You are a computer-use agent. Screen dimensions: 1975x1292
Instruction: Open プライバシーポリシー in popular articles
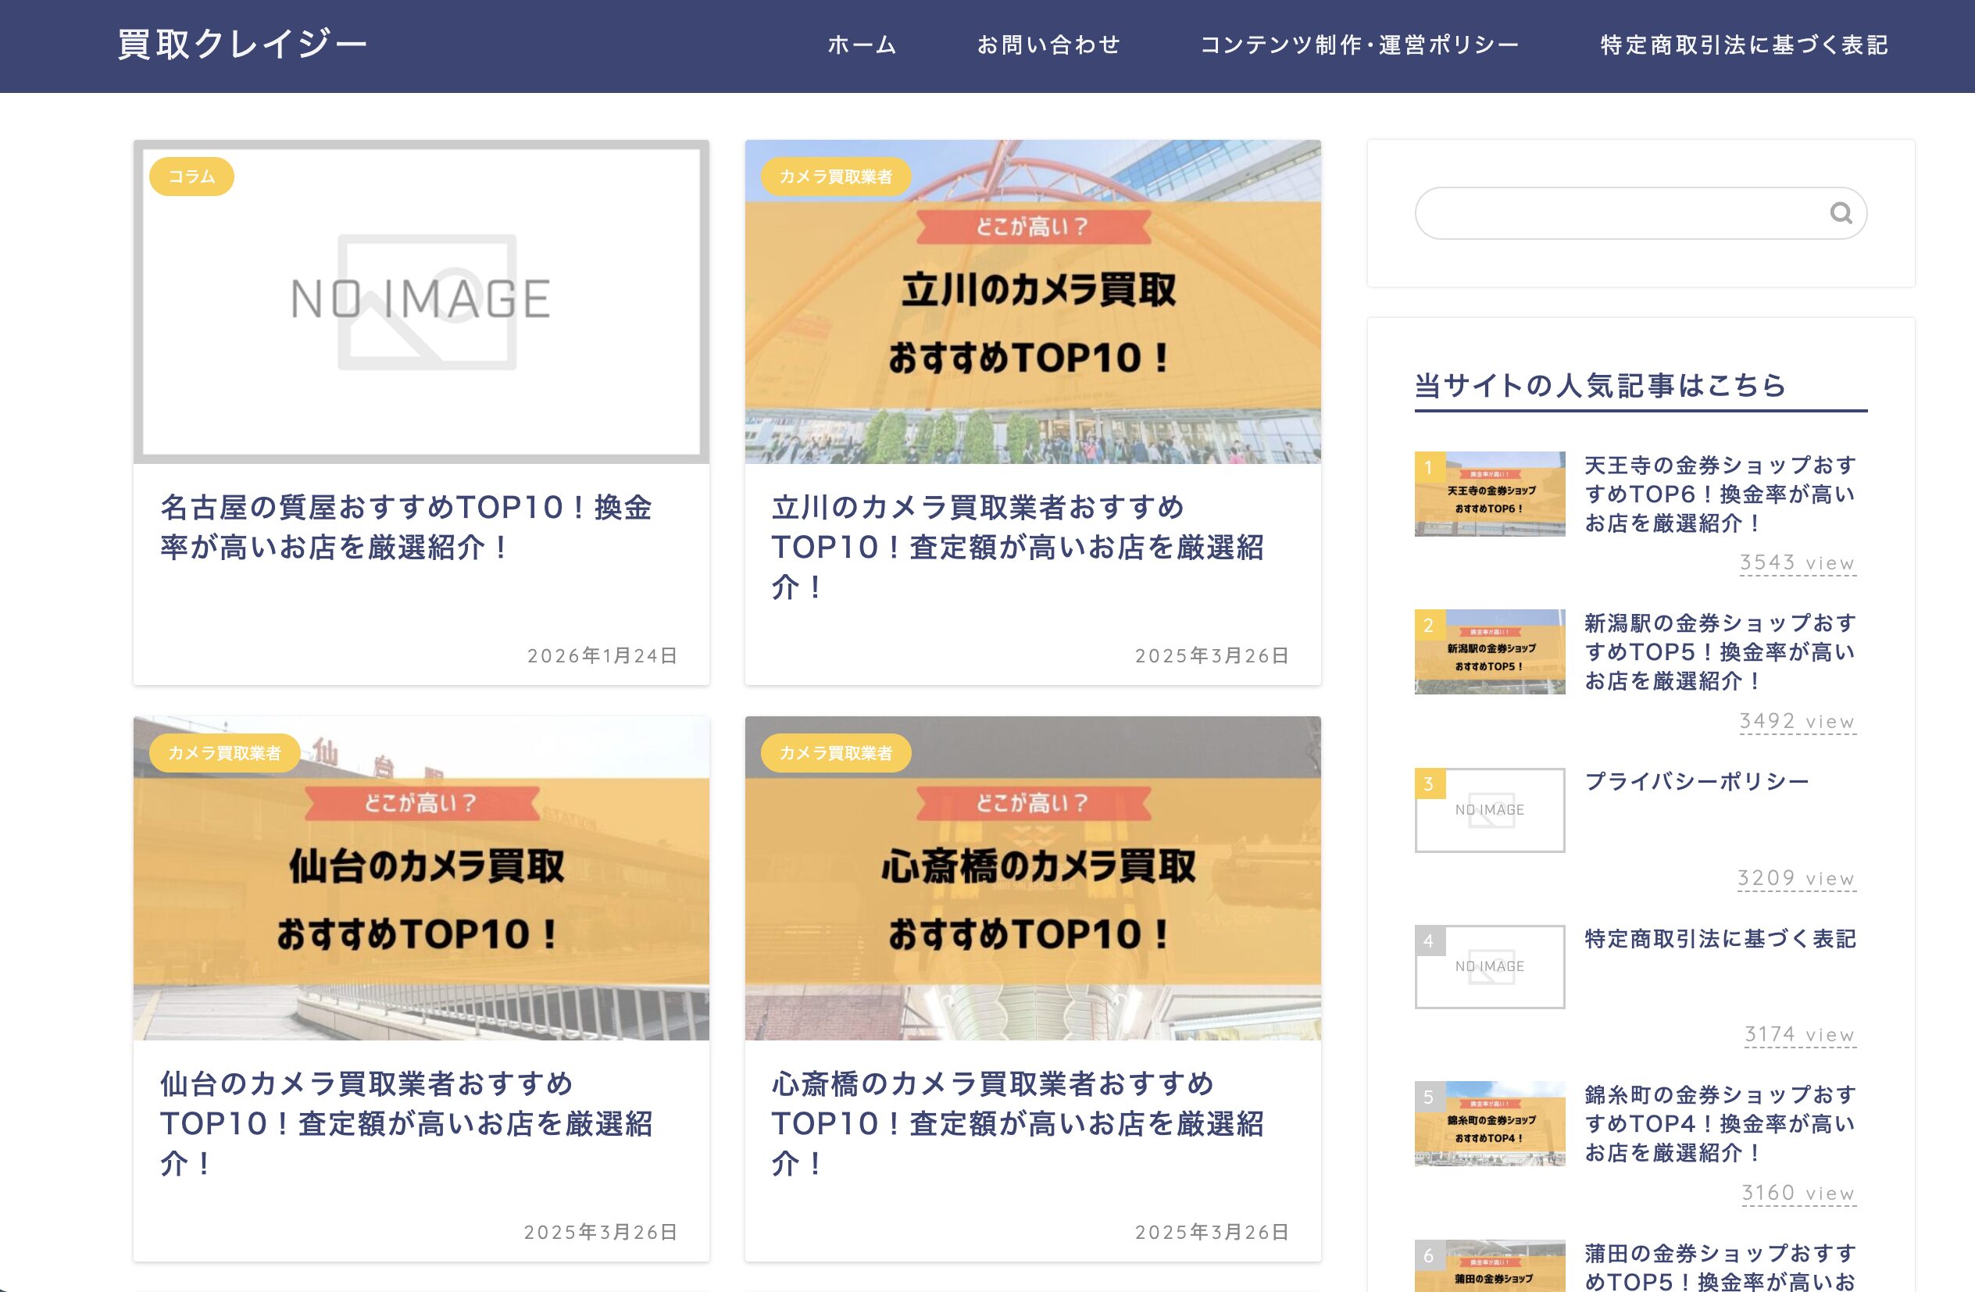tap(1696, 782)
